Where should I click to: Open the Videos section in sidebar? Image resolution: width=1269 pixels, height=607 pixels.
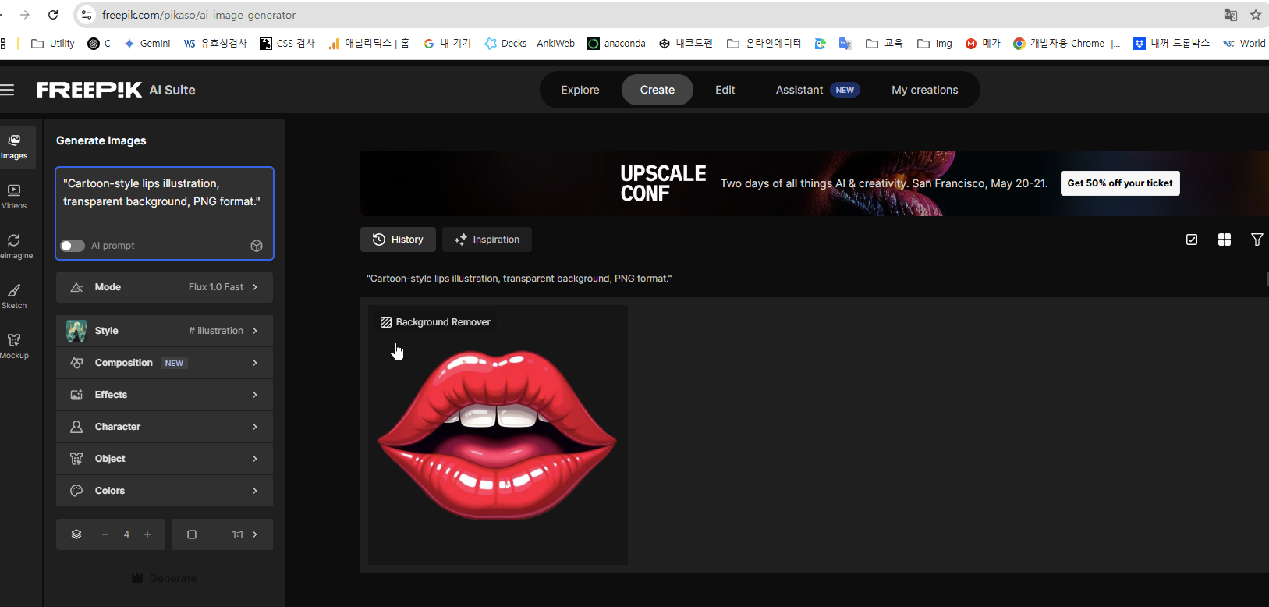(14, 197)
